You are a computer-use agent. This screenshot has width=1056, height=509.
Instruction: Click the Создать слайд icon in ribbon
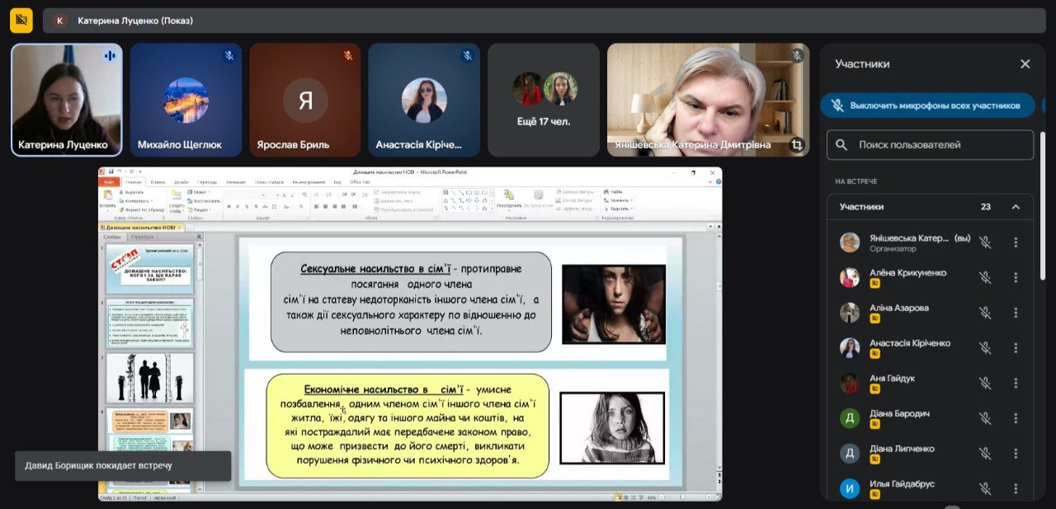pyautogui.click(x=177, y=196)
